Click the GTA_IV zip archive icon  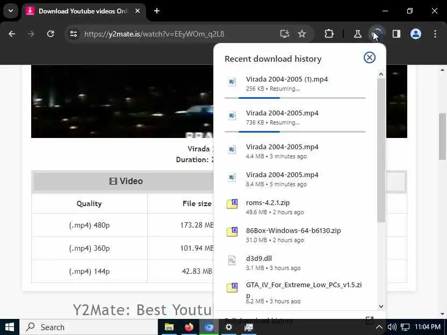[x=232, y=287]
